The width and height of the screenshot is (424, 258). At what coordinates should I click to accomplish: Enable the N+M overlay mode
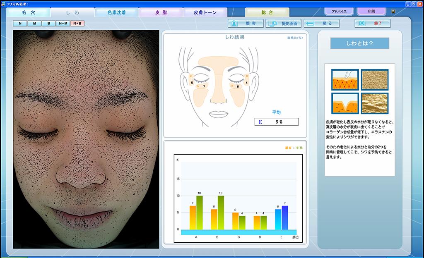tap(63, 24)
